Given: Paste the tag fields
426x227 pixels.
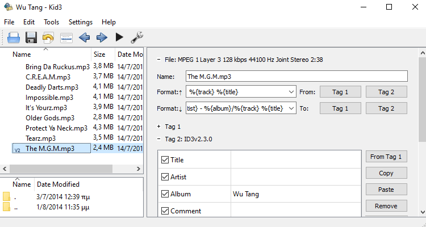Looking at the screenshot, I should pyautogui.click(x=386, y=189).
